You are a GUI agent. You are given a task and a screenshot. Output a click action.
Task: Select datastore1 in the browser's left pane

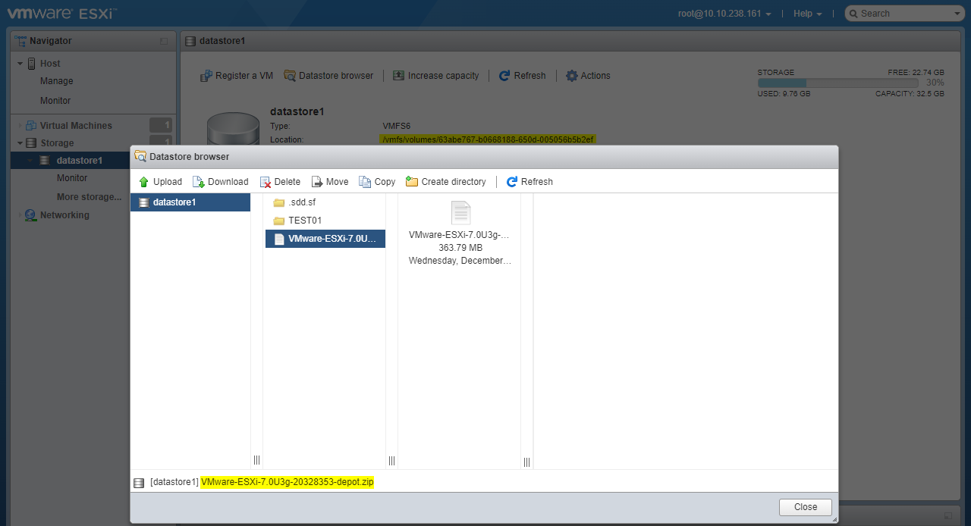174,202
